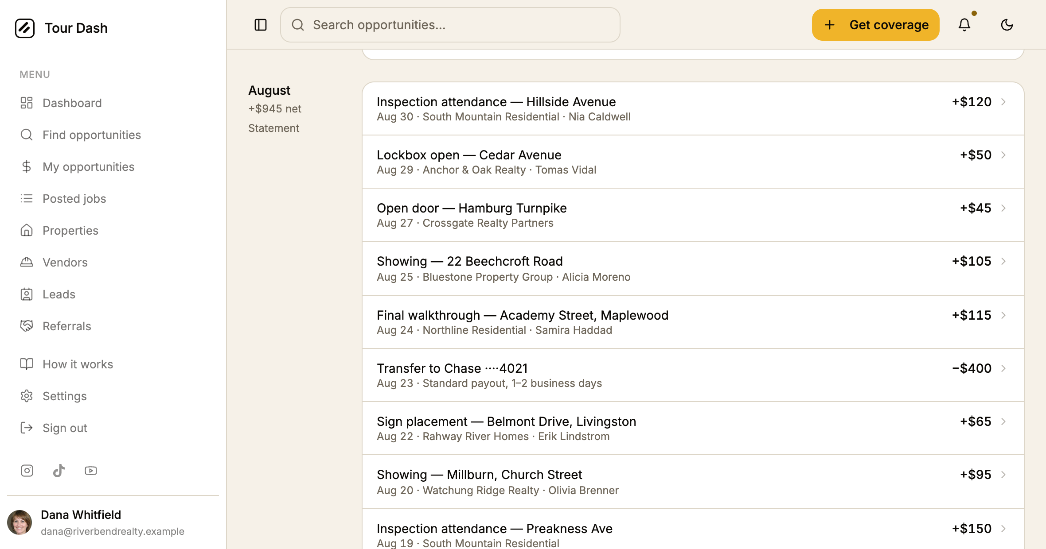Click Dana Whitfield's avatar photo
This screenshot has width=1046, height=549.
click(x=20, y=522)
